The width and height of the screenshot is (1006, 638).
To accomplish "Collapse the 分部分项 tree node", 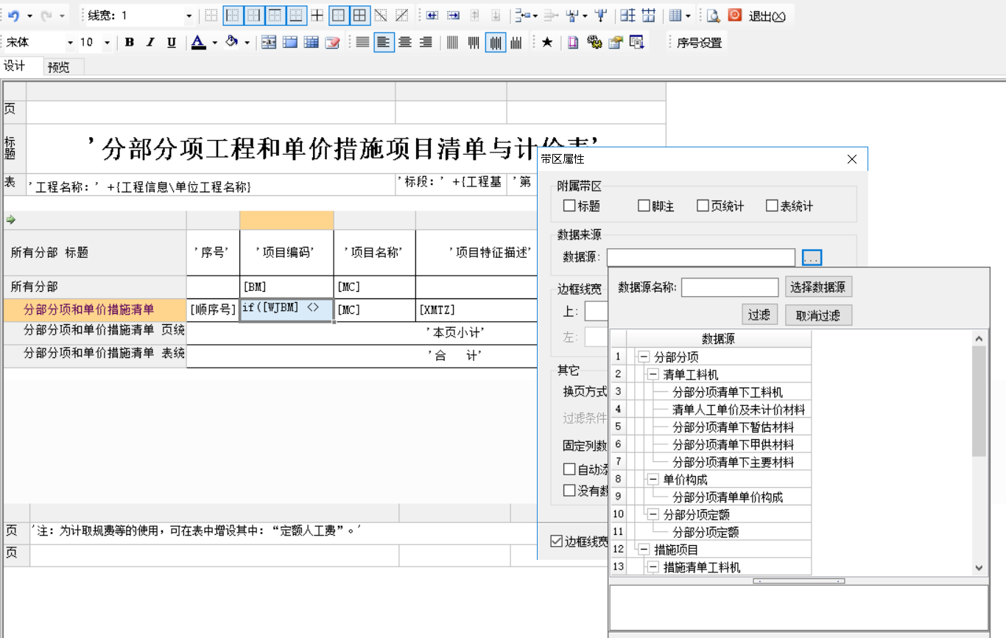I will pos(643,357).
